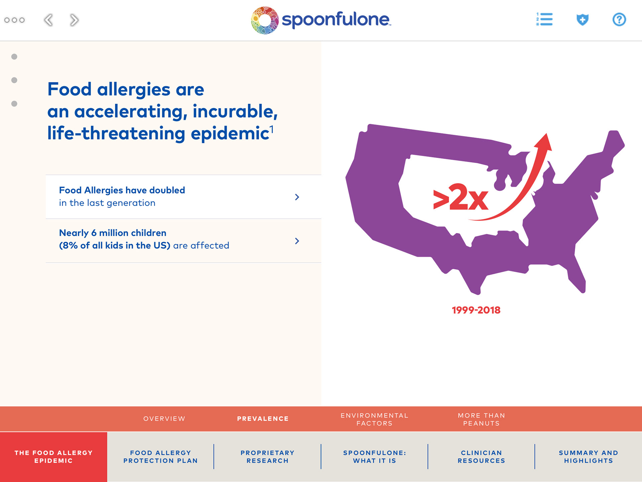This screenshot has height=482, width=642.
Task: Select the second page indicator dot
Action: (14, 80)
